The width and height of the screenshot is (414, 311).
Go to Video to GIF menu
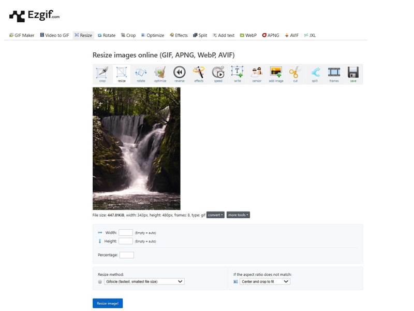point(54,35)
